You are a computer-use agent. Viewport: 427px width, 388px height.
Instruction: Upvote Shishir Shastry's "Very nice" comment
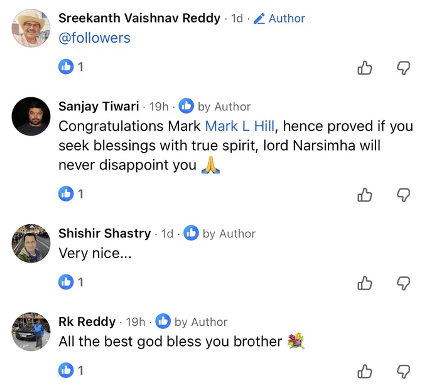(365, 283)
